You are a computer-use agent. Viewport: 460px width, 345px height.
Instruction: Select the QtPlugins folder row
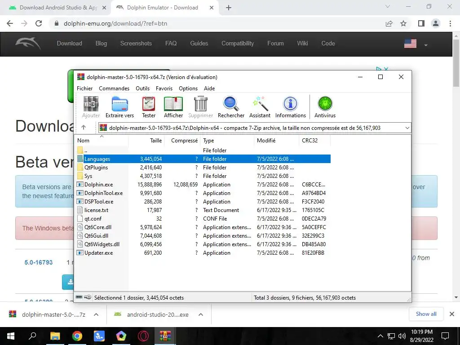pos(203,168)
